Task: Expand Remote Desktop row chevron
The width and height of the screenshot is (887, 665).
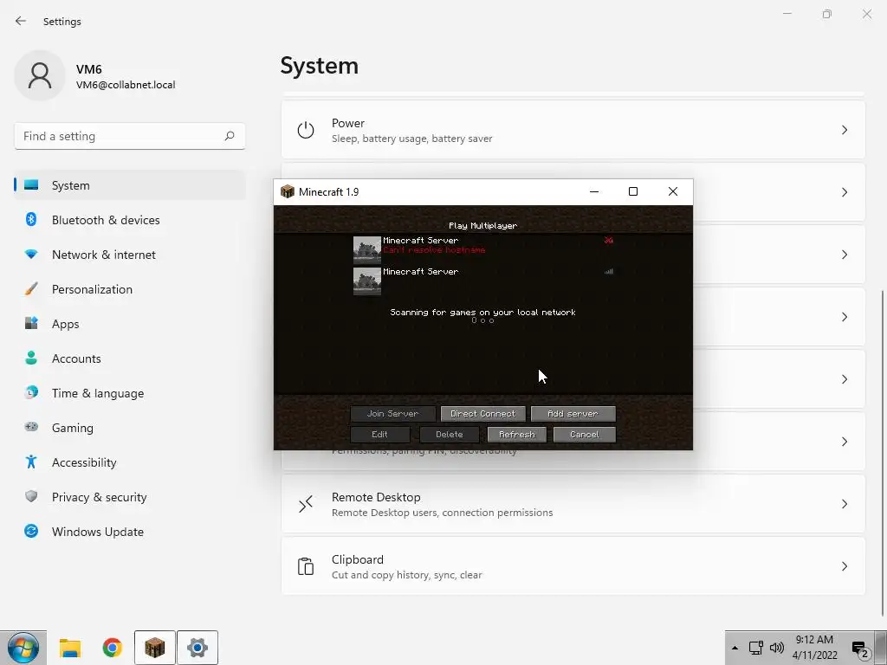Action: 844,504
